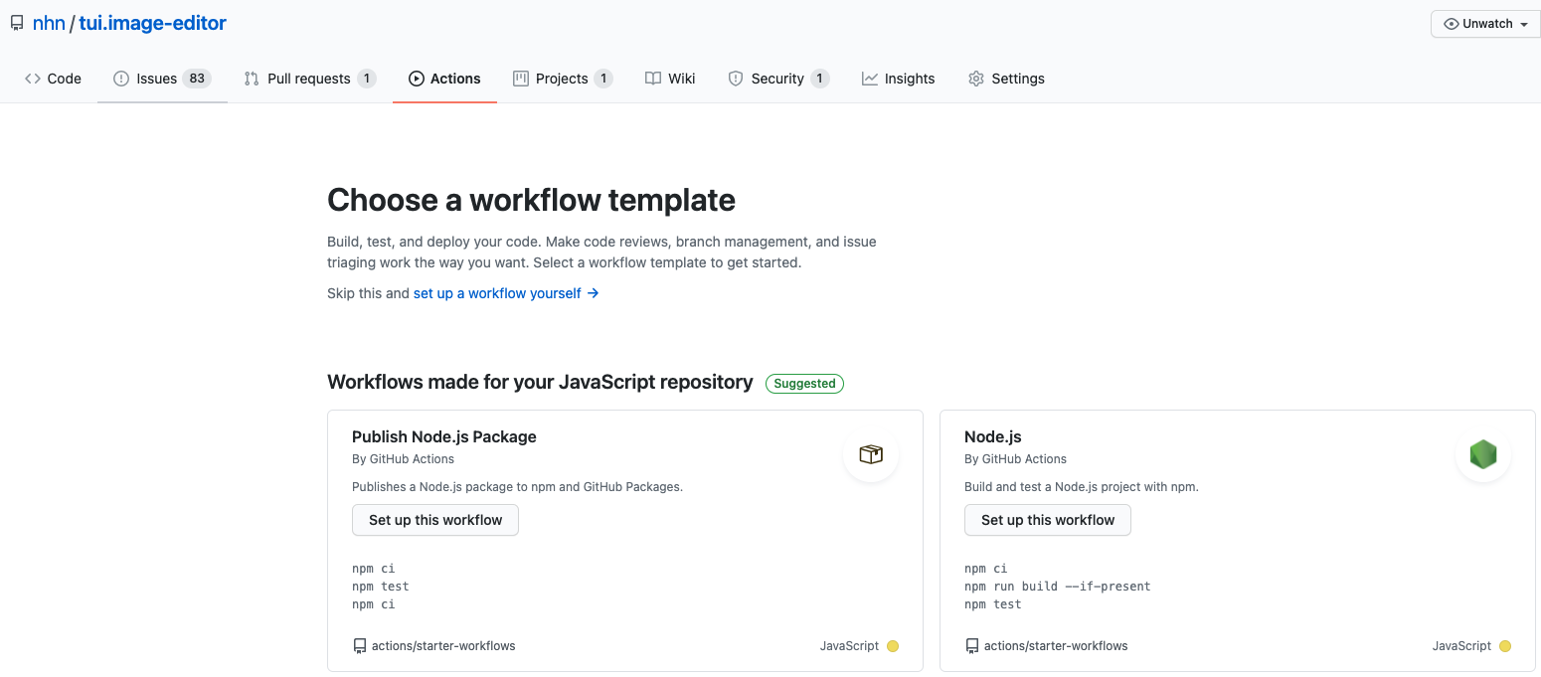
Task: Click 'Build and test a Node.js project' description
Action: [1082, 487]
